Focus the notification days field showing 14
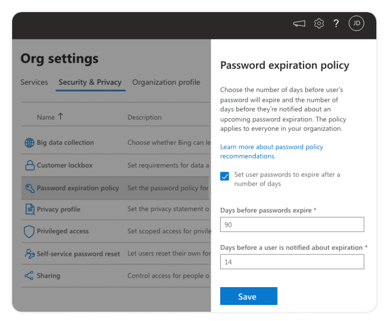This screenshot has height=321, width=388. tap(292, 262)
